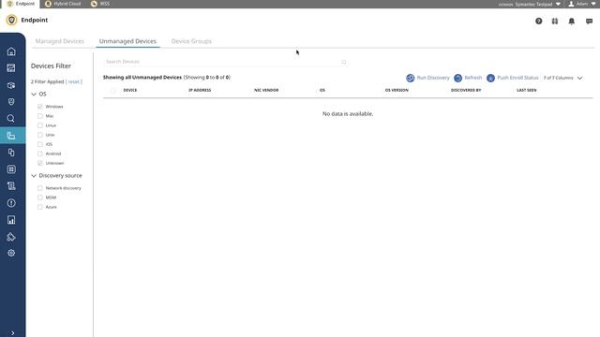The height and width of the screenshot is (337, 600).
Task: Collapse the Discovery source section
Action: 34,176
